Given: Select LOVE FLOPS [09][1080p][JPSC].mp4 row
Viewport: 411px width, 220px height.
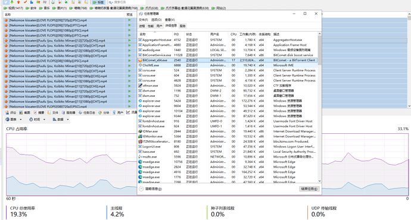Looking at the screenshot, I should tap(70, 30).
